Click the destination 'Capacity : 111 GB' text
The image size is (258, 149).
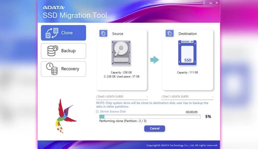[x=187, y=72]
